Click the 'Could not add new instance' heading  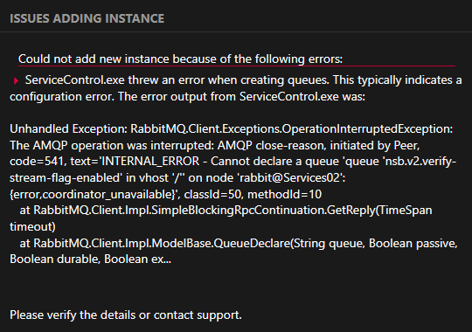pyautogui.click(x=180, y=59)
